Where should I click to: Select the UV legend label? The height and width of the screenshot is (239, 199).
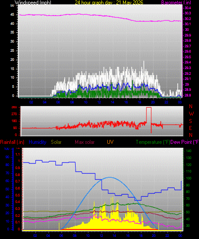[110, 142]
